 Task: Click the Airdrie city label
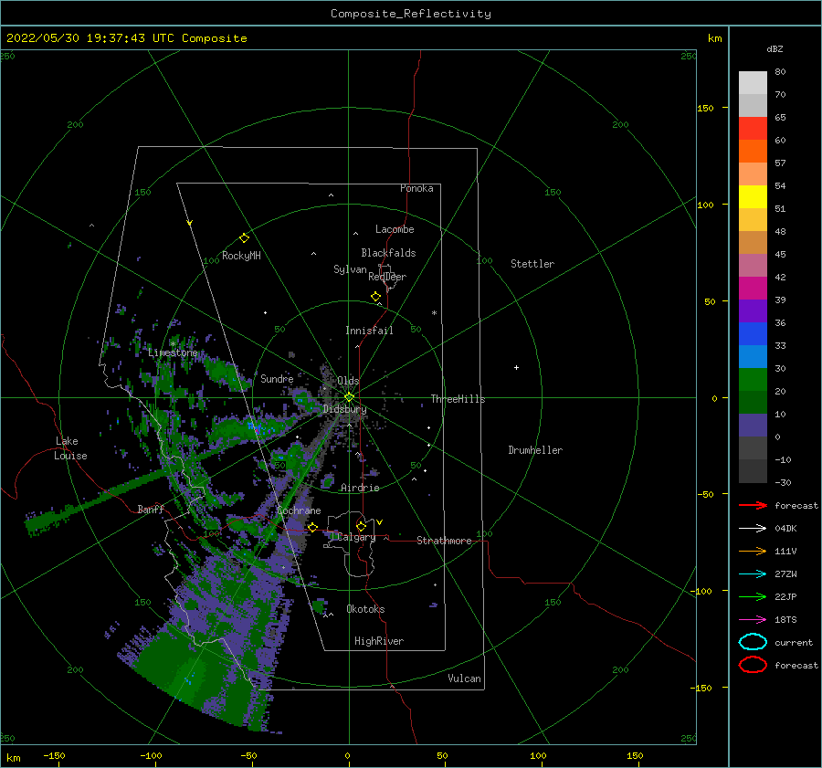click(x=360, y=488)
